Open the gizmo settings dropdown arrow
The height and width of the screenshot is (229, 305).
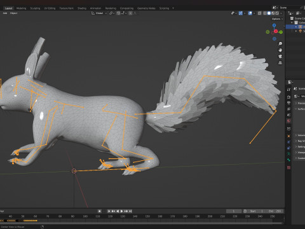[245, 13]
